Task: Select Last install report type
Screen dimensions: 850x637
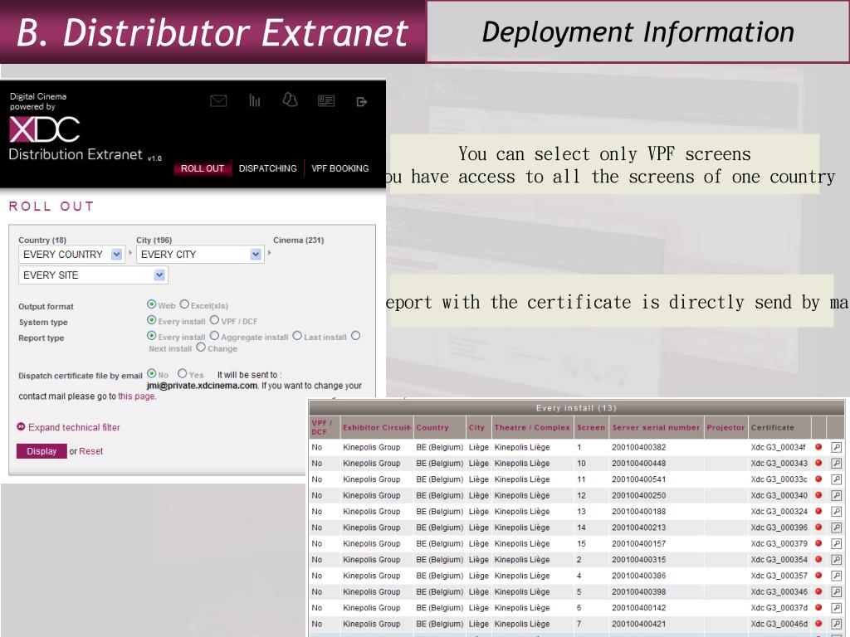Action: [297, 336]
